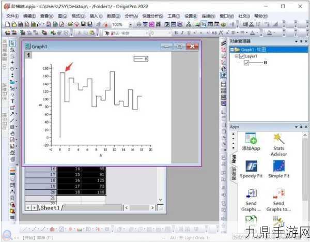Screen dimensions: 310x242
Task: Open the 工具(T) menu
Action: tap(174, 16)
